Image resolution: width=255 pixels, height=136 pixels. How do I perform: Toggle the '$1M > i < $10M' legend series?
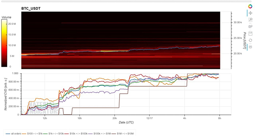coord(123,134)
